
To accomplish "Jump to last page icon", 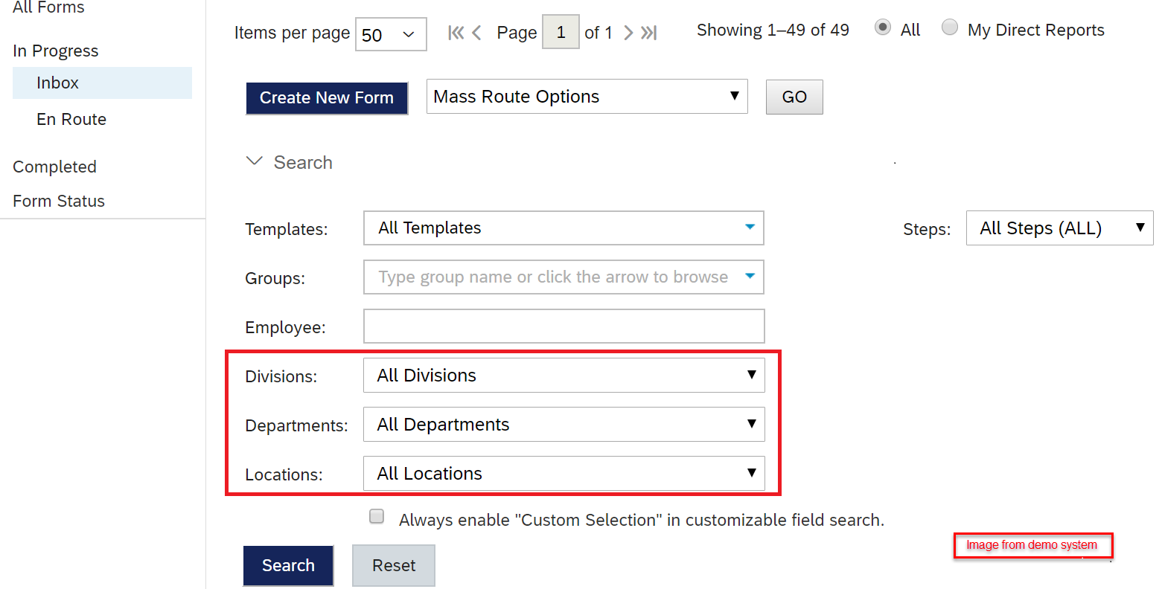I will 649,33.
